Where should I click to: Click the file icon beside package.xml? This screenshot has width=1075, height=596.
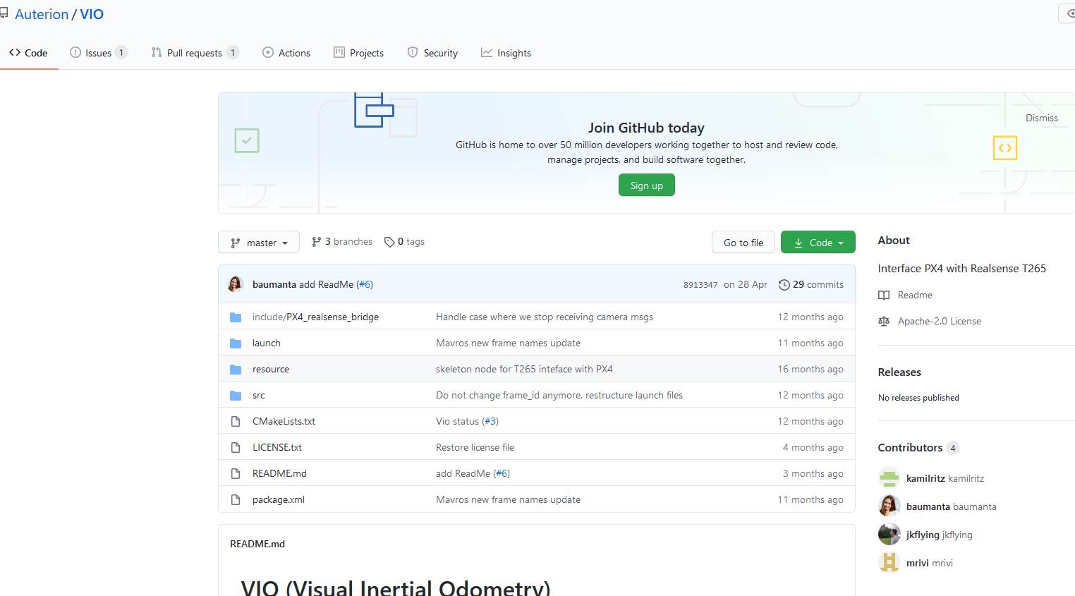(x=236, y=499)
